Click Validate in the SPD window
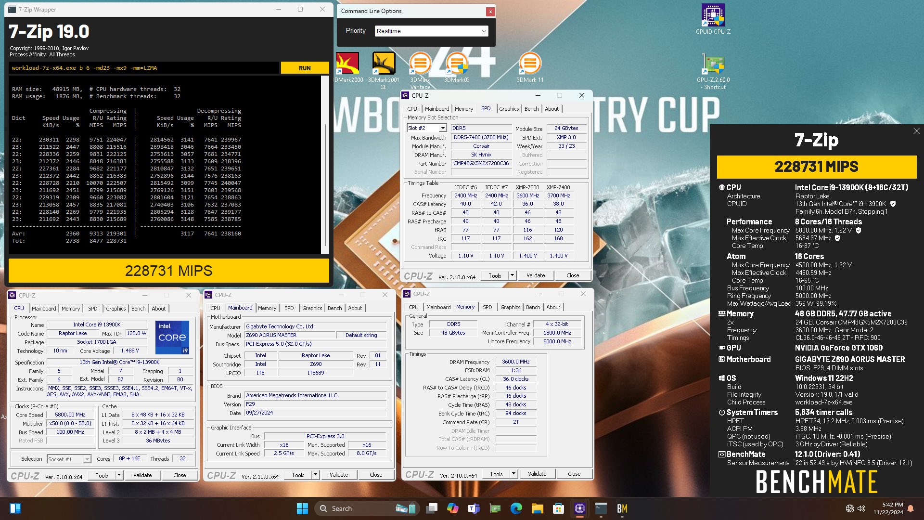 [536, 275]
